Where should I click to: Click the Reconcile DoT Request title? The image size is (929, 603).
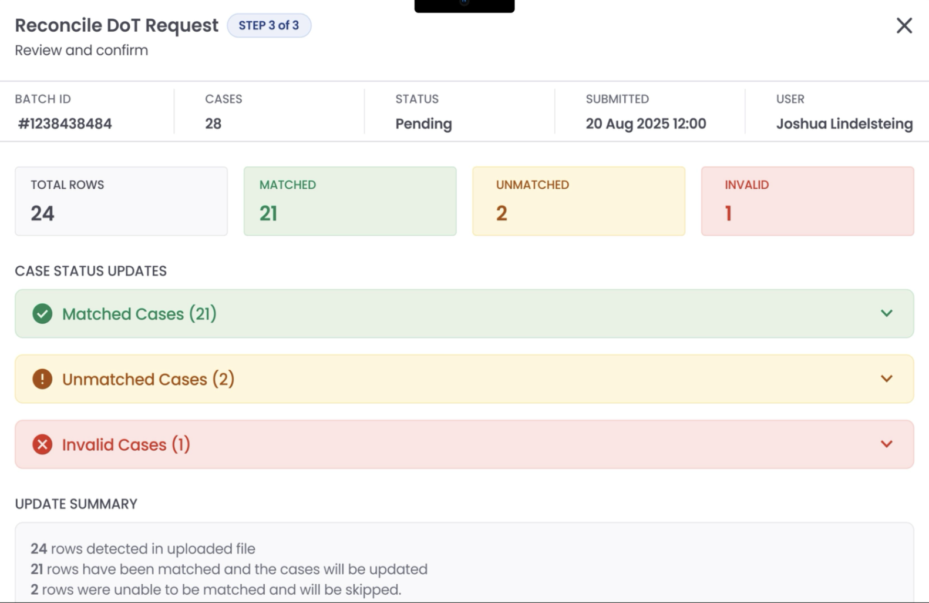pos(116,25)
